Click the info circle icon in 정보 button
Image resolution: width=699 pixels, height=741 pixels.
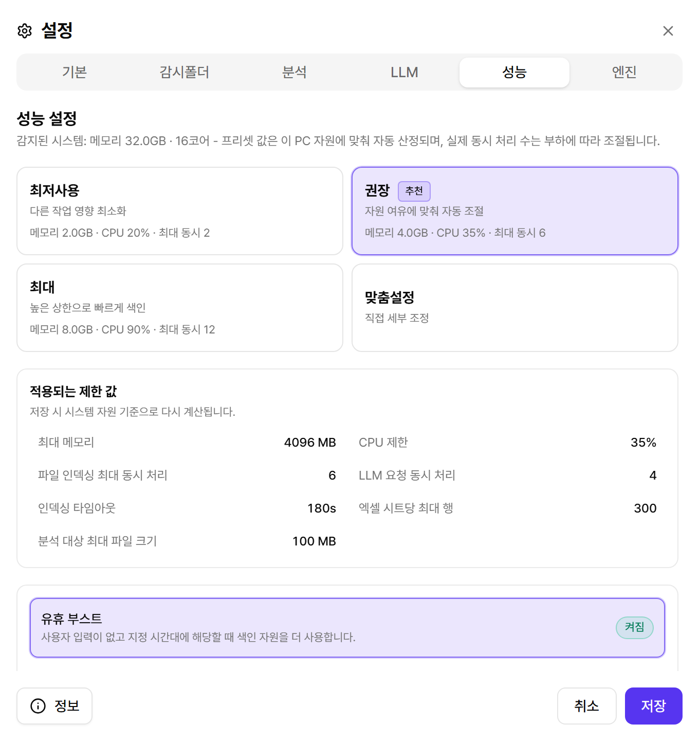38,706
